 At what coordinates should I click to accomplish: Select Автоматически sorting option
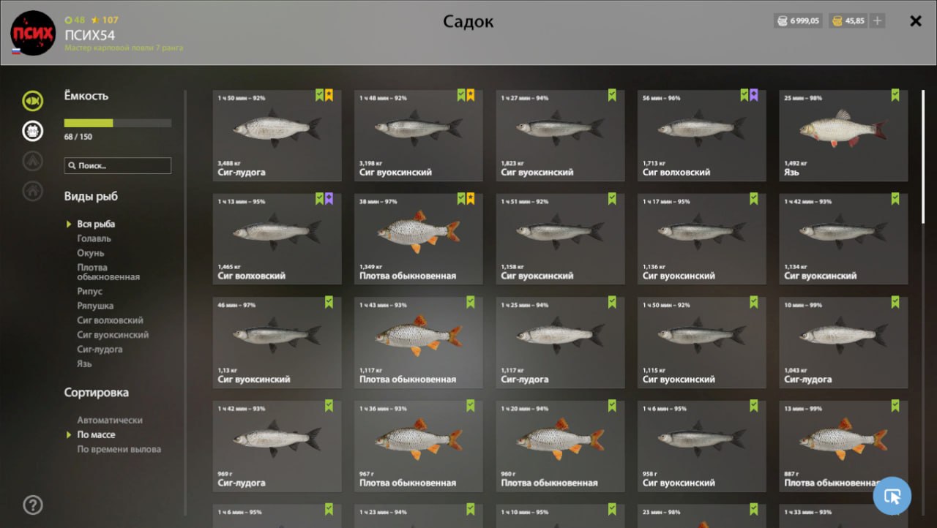coord(110,420)
